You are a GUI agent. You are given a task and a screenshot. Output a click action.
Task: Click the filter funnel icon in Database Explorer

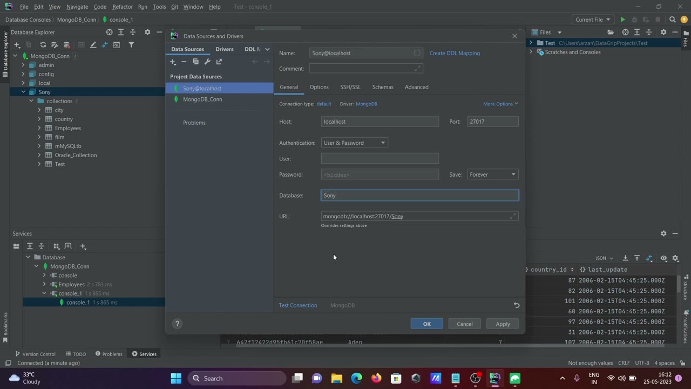(131, 45)
